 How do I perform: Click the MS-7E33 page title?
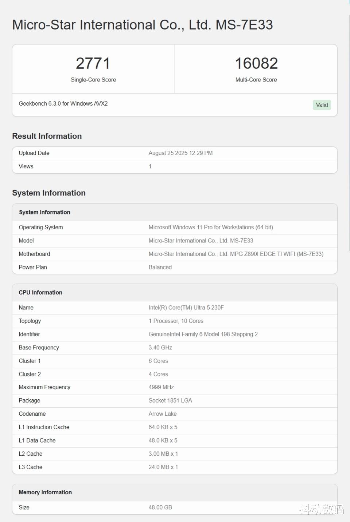(142, 25)
